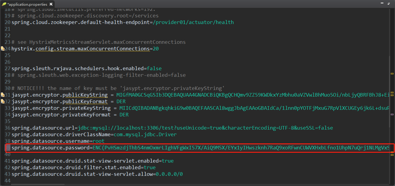Close the application.properties editor tab

[x=51, y=4]
